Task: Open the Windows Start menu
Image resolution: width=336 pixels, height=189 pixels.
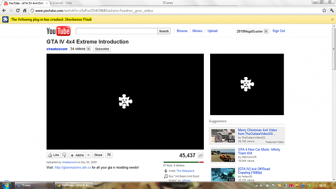Action: pyautogui.click(x=6, y=185)
